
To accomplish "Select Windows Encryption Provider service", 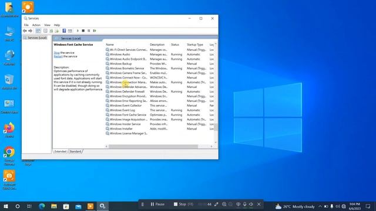I will (159, 96).
